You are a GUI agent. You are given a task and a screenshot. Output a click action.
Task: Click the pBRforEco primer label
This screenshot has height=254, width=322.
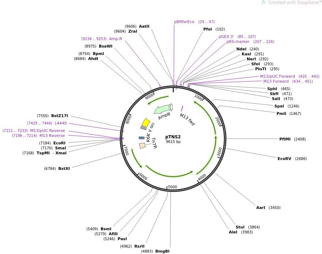coord(184,22)
